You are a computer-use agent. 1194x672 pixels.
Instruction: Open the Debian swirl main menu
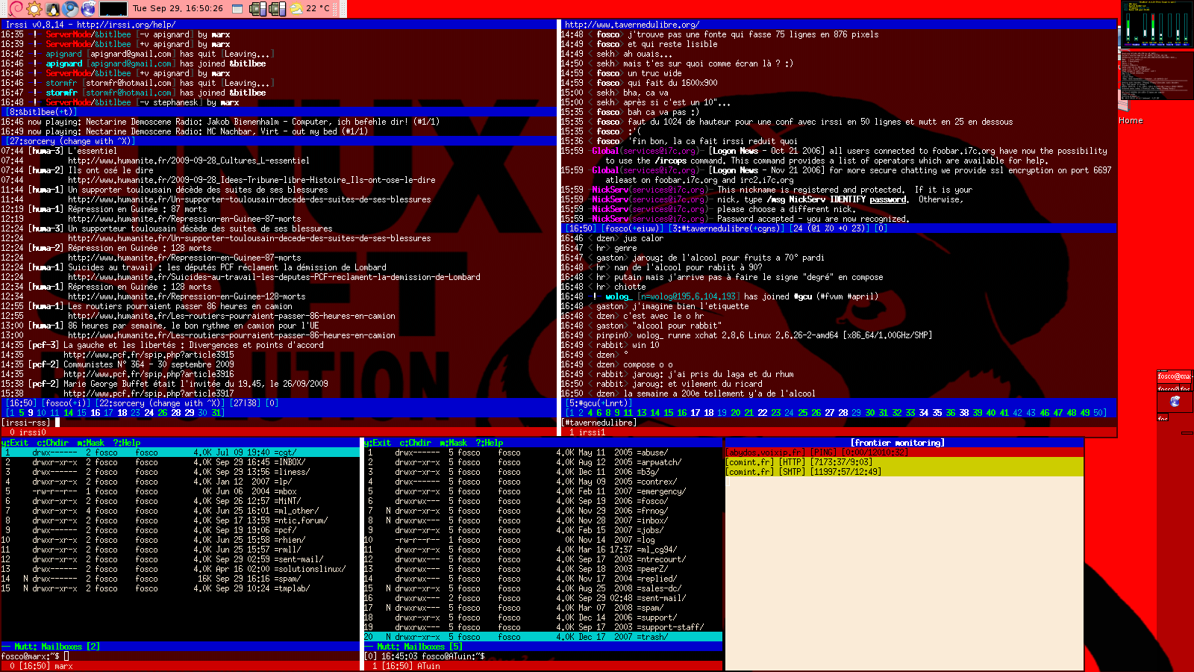(x=16, y=9)
